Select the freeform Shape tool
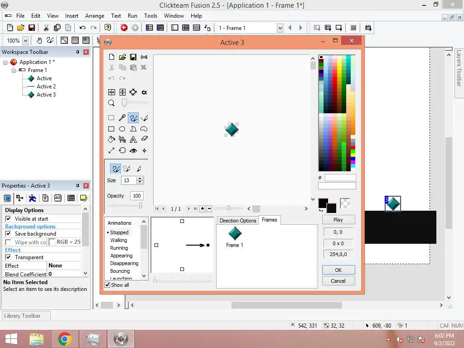The image size is (464, 348). [144, 129]
